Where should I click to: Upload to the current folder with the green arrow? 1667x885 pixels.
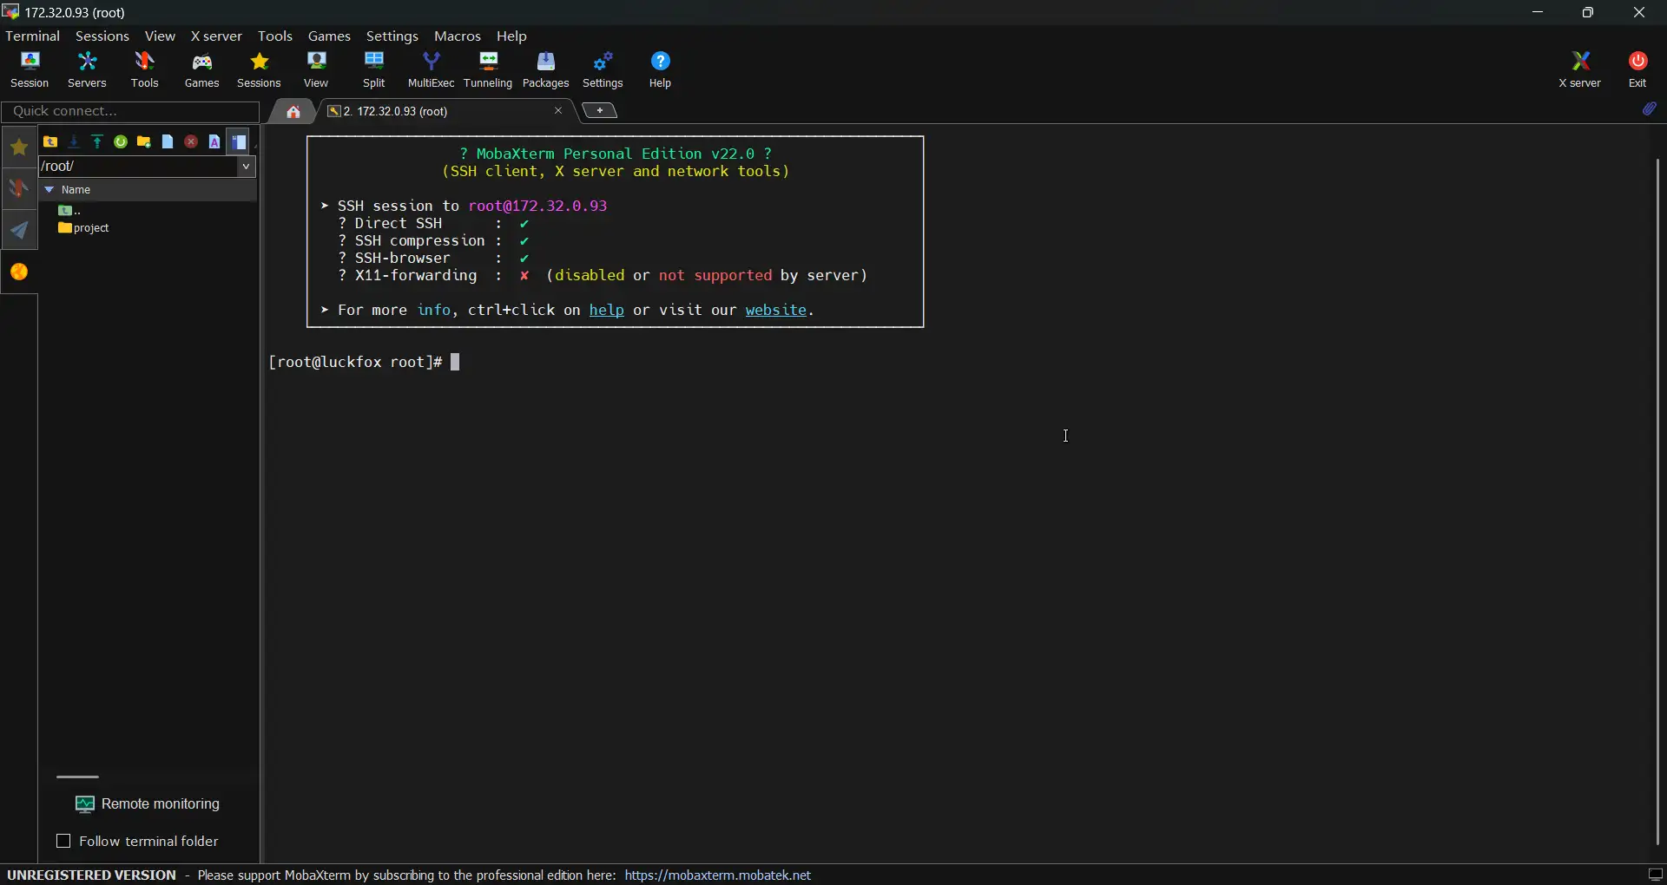(x=97, y=142)
